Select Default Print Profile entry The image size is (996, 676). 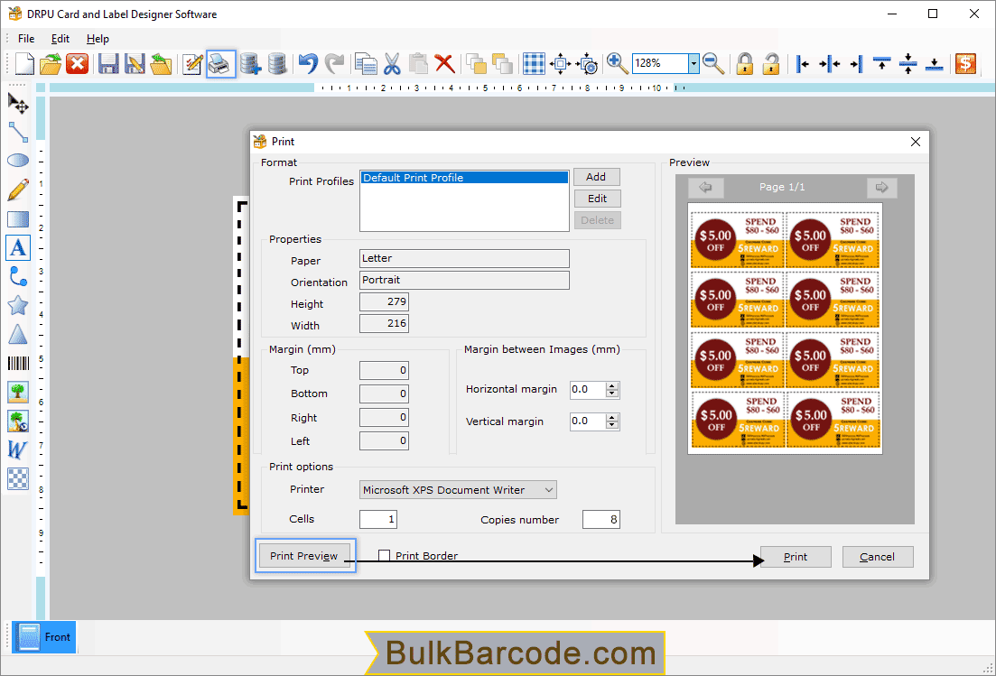pos(464,178)
